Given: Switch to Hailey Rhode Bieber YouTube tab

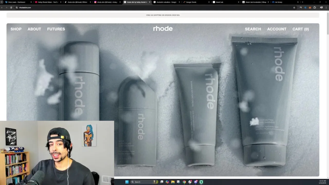Looking at the screenshot, I should (48, 2).
